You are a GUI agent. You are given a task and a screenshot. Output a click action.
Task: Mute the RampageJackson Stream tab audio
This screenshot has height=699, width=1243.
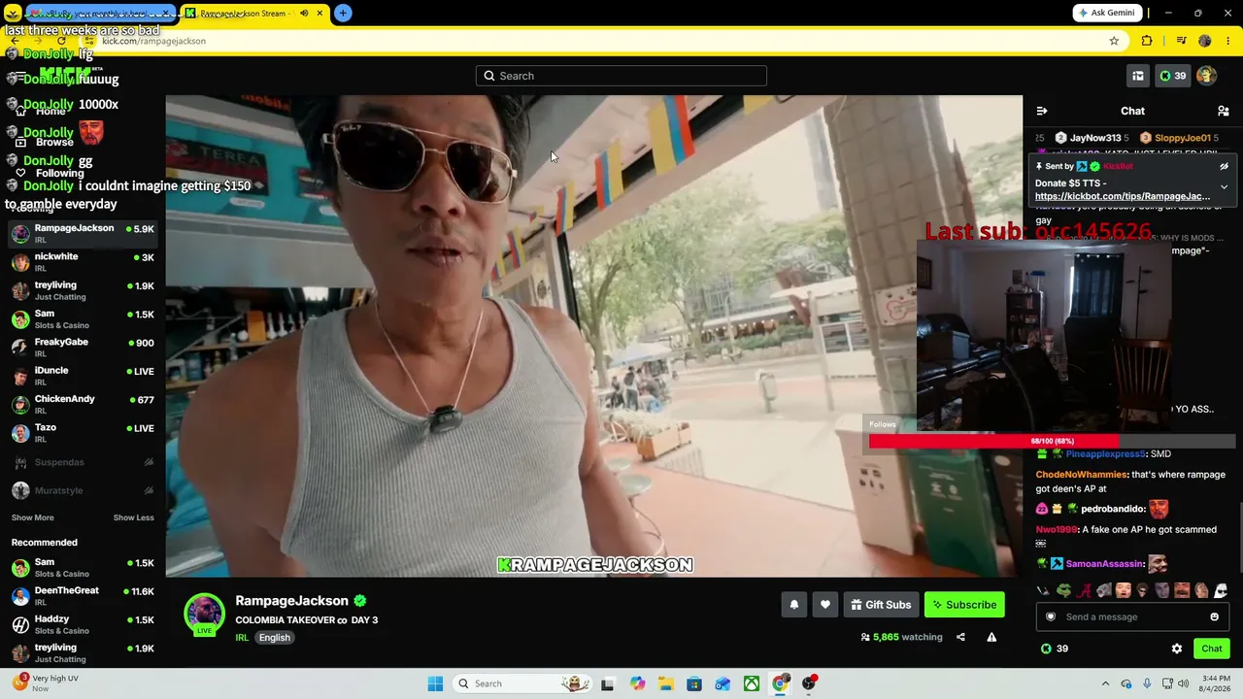click(304, 14)
